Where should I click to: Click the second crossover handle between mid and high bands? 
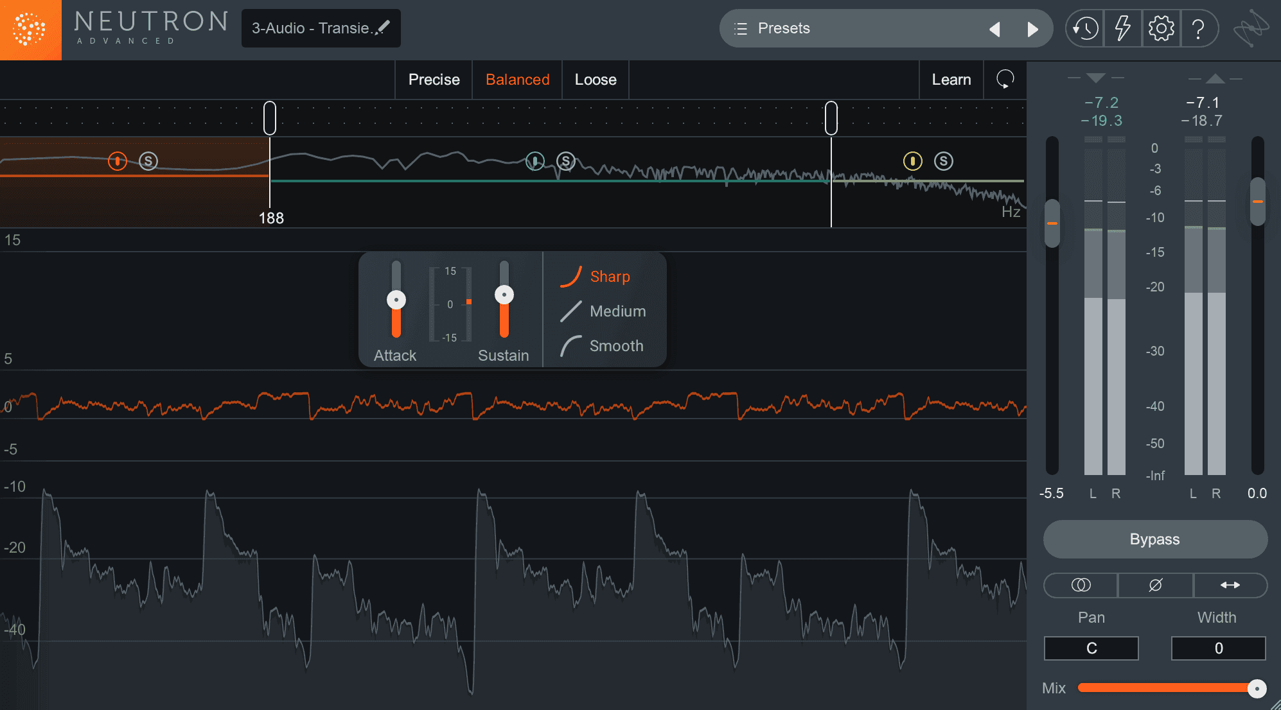click(831, 118)
